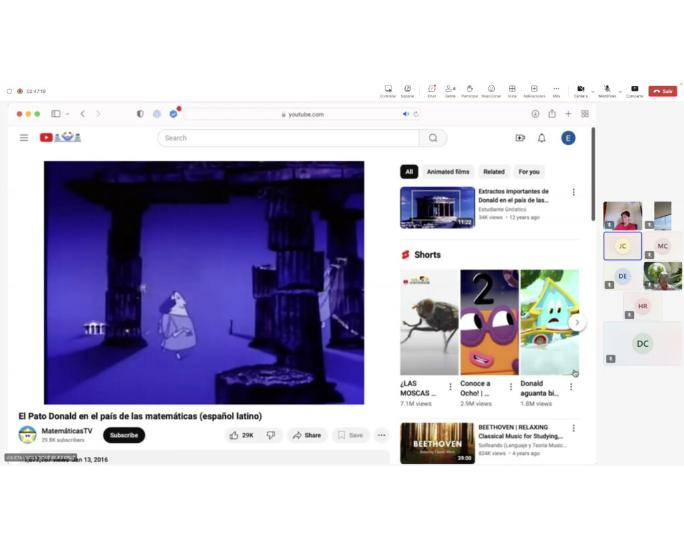
Task: Pop out shared content with Separar
Action: [x=407, y=91]
